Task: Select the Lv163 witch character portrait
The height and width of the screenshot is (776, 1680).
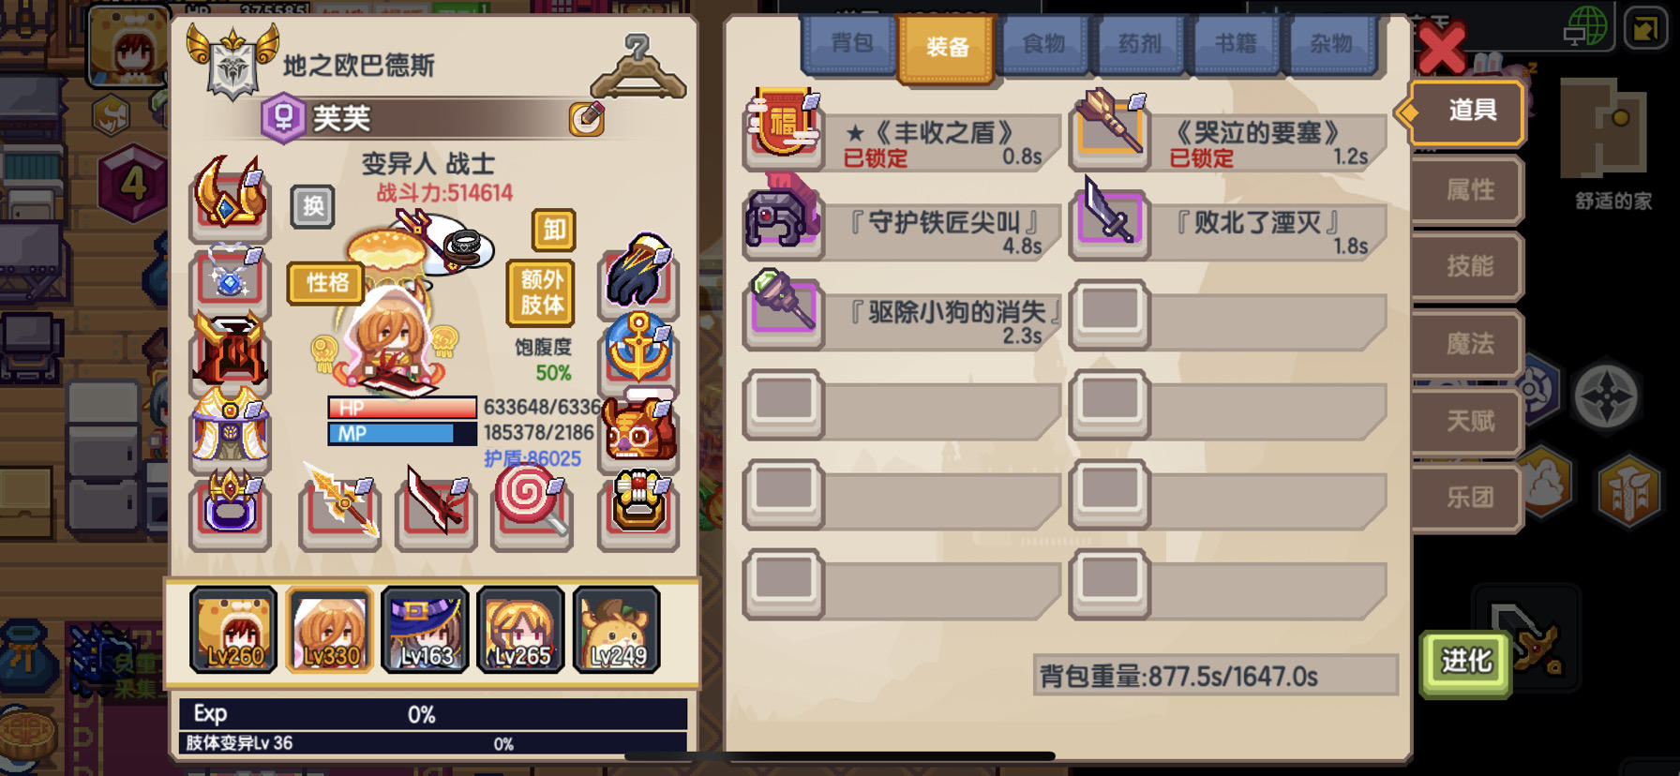Action: (426, 630)
